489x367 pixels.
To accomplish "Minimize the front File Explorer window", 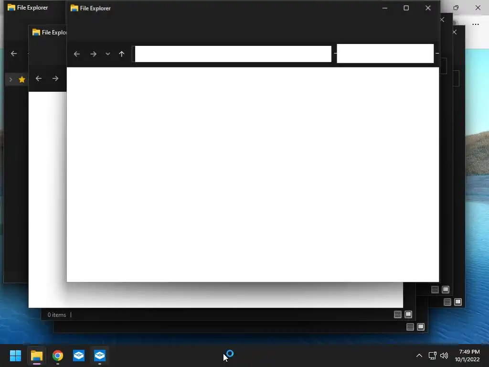I will (385, 8).
